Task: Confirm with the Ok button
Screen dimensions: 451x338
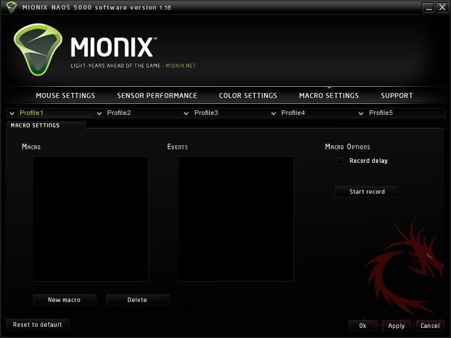Action: 362,326
